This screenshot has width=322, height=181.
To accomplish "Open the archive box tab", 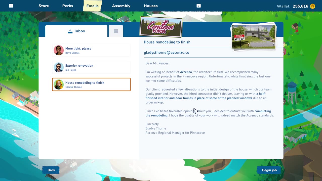I will coord(116,31).
